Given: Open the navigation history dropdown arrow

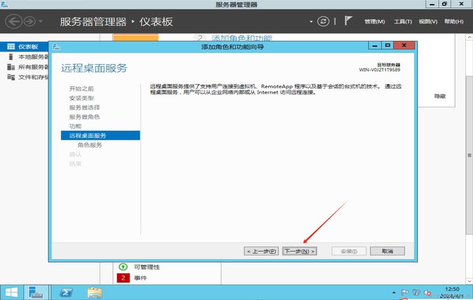Looking at the screenshot, I should [x=40, y=22].
